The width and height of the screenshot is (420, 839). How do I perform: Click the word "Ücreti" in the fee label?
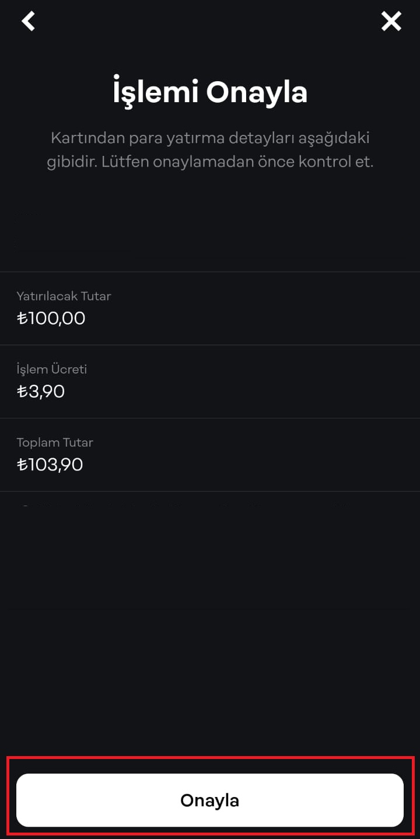[69, 369]
